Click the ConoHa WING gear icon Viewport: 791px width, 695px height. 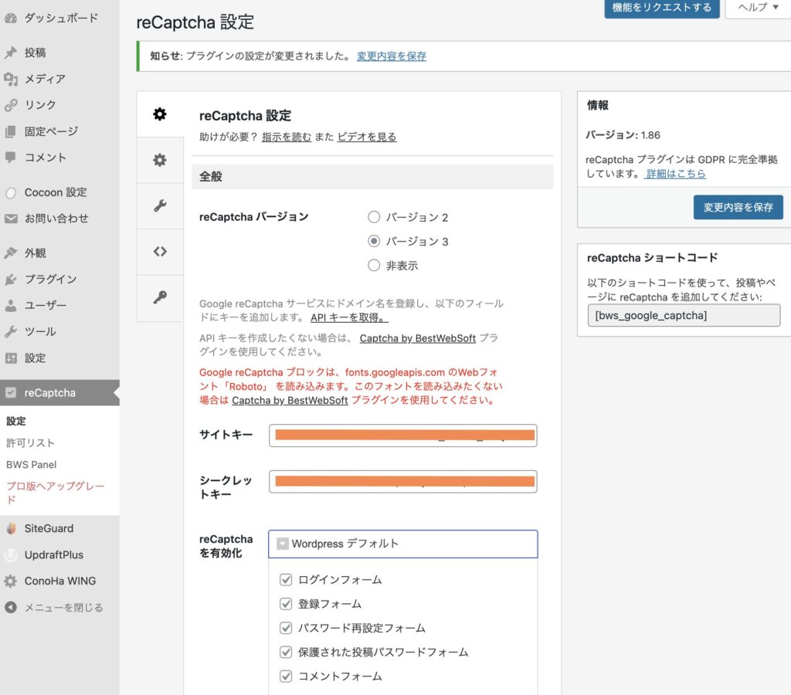11,581
